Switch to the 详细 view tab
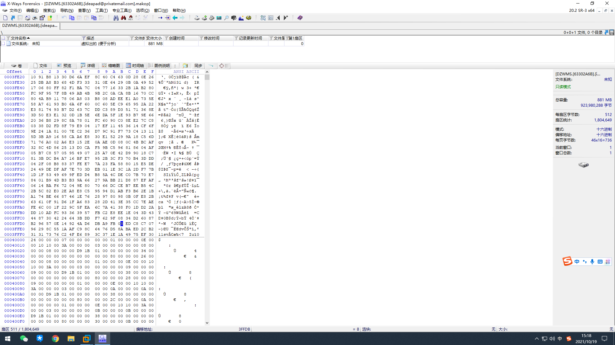 coord(88,65)
